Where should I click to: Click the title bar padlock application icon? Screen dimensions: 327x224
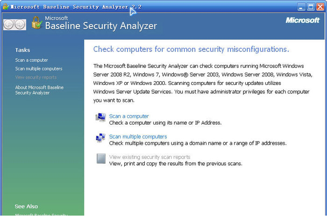point(6,7)
